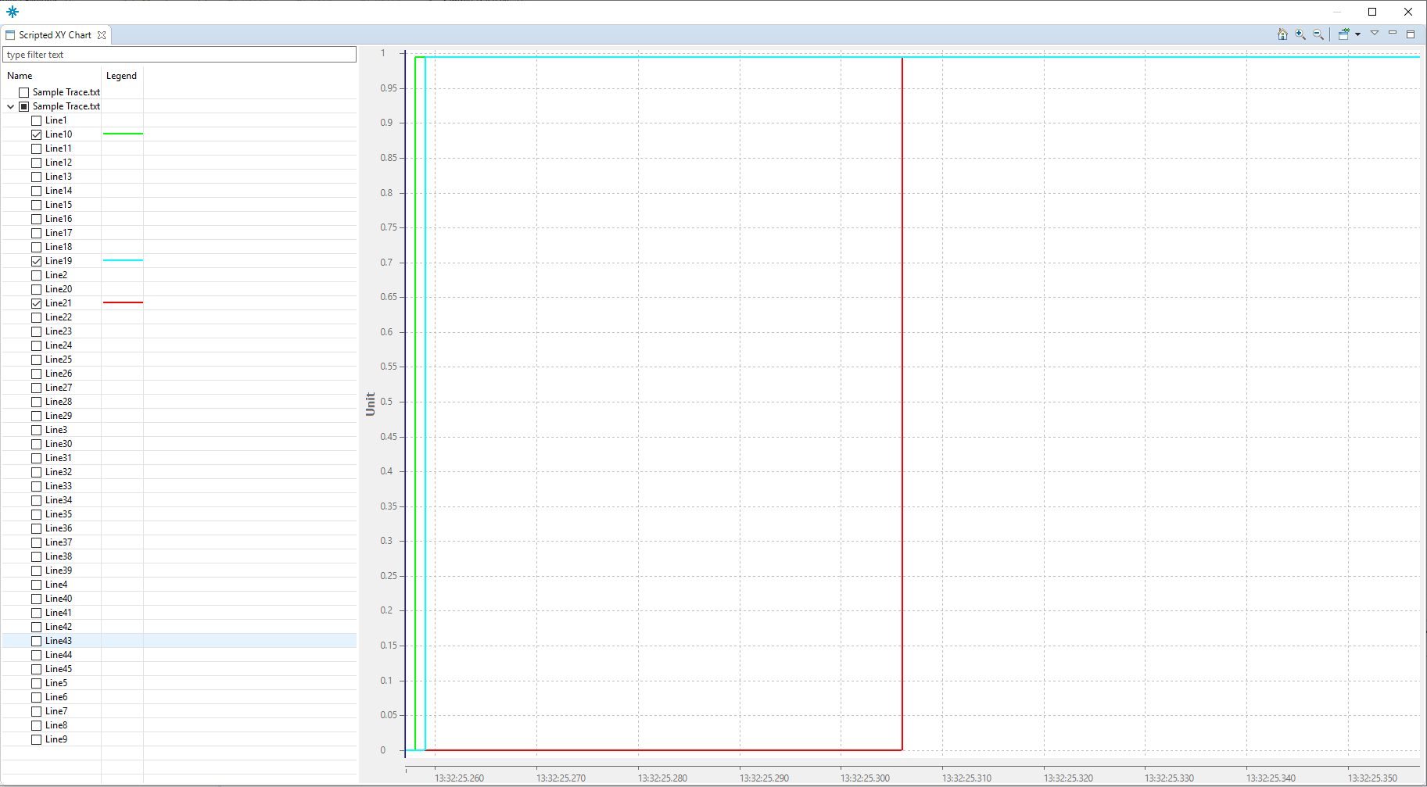This screenshot has height=787, width=1427.
Task: Check the Line2 checkbox
Action: pos(37,275)
